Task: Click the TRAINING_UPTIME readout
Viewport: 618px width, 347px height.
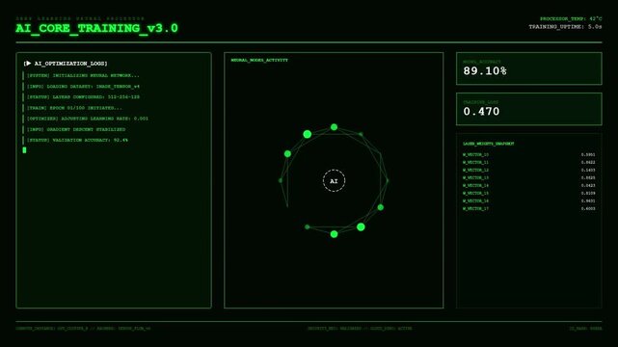Action: (x=565, y=27)
